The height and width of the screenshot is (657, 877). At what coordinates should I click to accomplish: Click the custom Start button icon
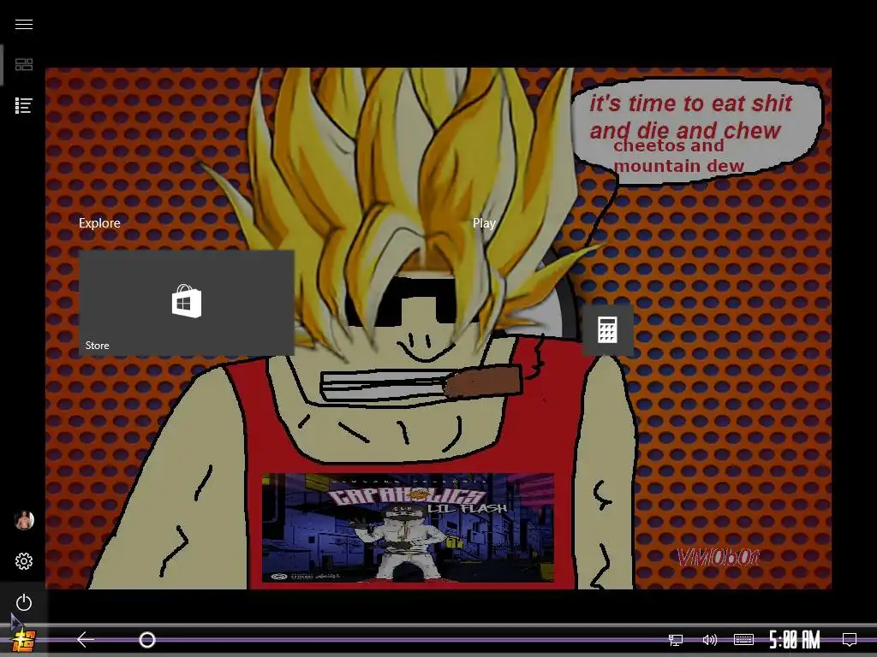[x=24, y=640]
